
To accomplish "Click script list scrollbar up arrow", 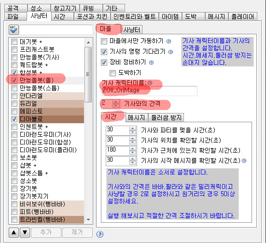I will click(88, 43).
